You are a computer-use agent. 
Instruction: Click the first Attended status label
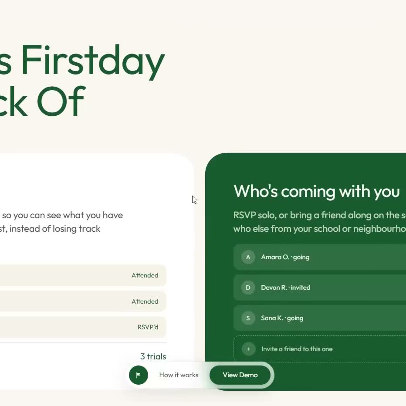point(145,275)
